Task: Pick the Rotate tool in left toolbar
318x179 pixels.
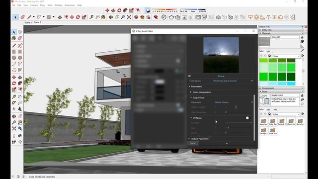Action: tap(14, 83)
